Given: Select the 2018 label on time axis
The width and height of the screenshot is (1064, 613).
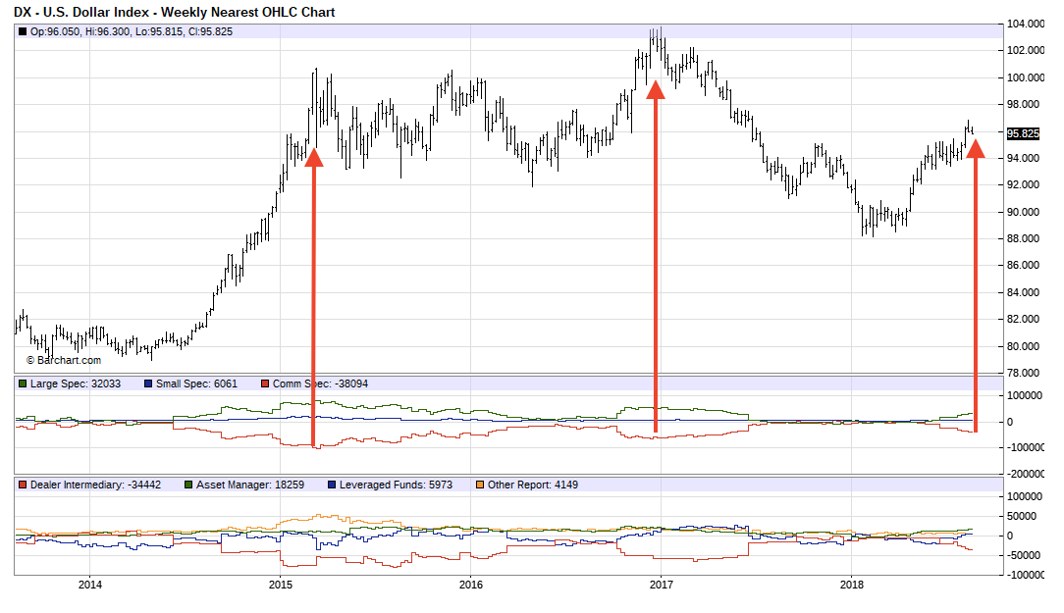Looking at the screenshot, I should pos(851,587).
